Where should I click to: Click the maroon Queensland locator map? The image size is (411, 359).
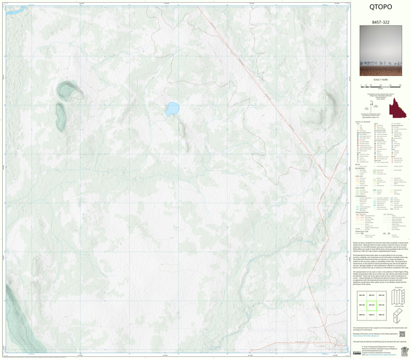(x=398, y=108)
